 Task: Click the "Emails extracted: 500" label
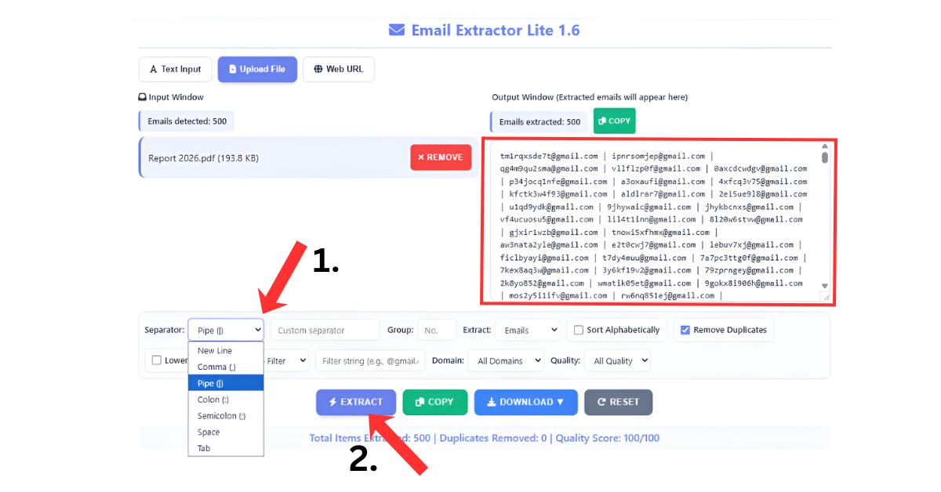click(540, 122)
